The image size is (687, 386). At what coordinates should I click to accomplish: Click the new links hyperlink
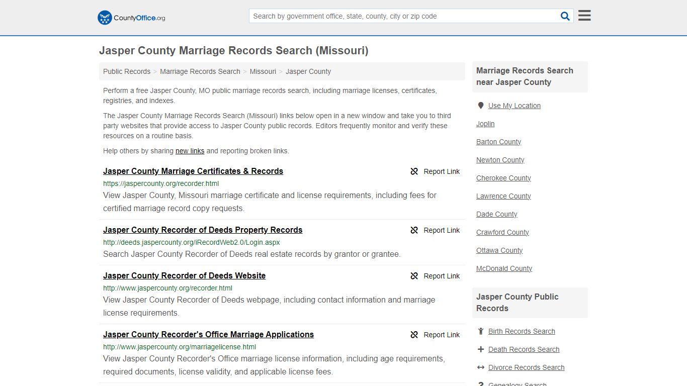pyautogui.click(x=190, y=151)
